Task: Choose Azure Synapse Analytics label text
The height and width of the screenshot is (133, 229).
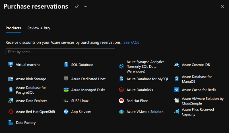Action: pyautogui.click(x=145, y=67)
